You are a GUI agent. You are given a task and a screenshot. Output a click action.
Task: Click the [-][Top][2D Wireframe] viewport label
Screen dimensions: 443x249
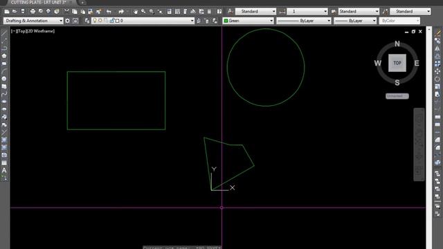click(x=33, y=31)
